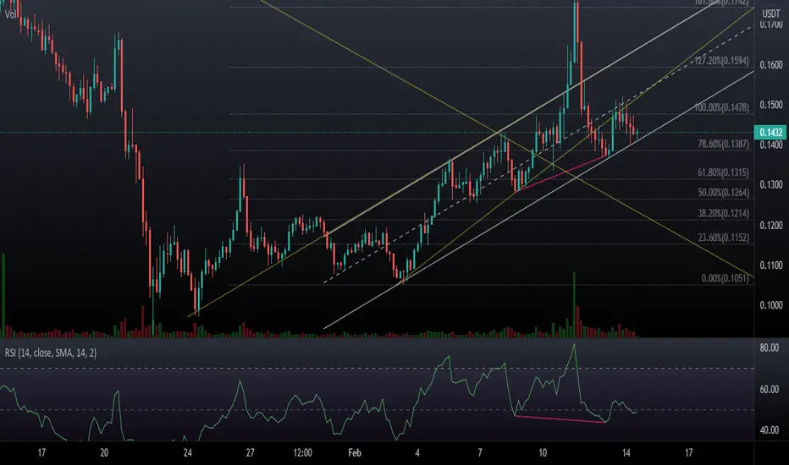Click the 23.60%(0.1152) Fibonacci label
This screenshot has width=789, height=465.
[x=723, y=238]
